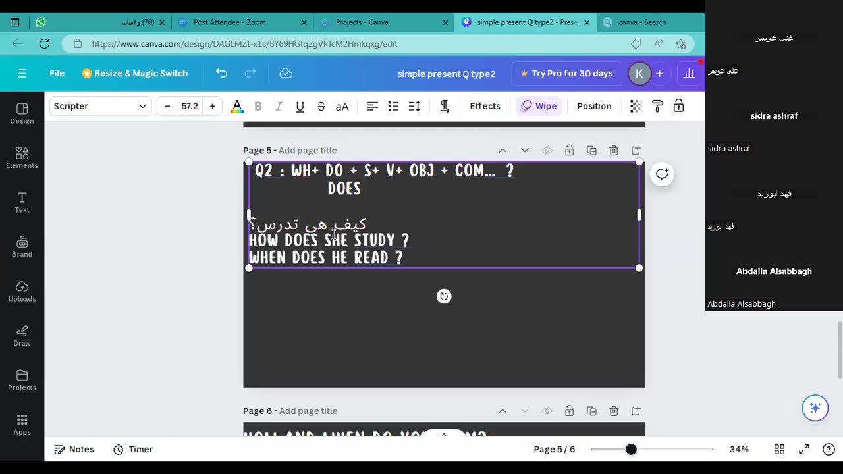Adjust the zoom slider
The width and height of the screenshot is (843, 474).
pos(631,449)
